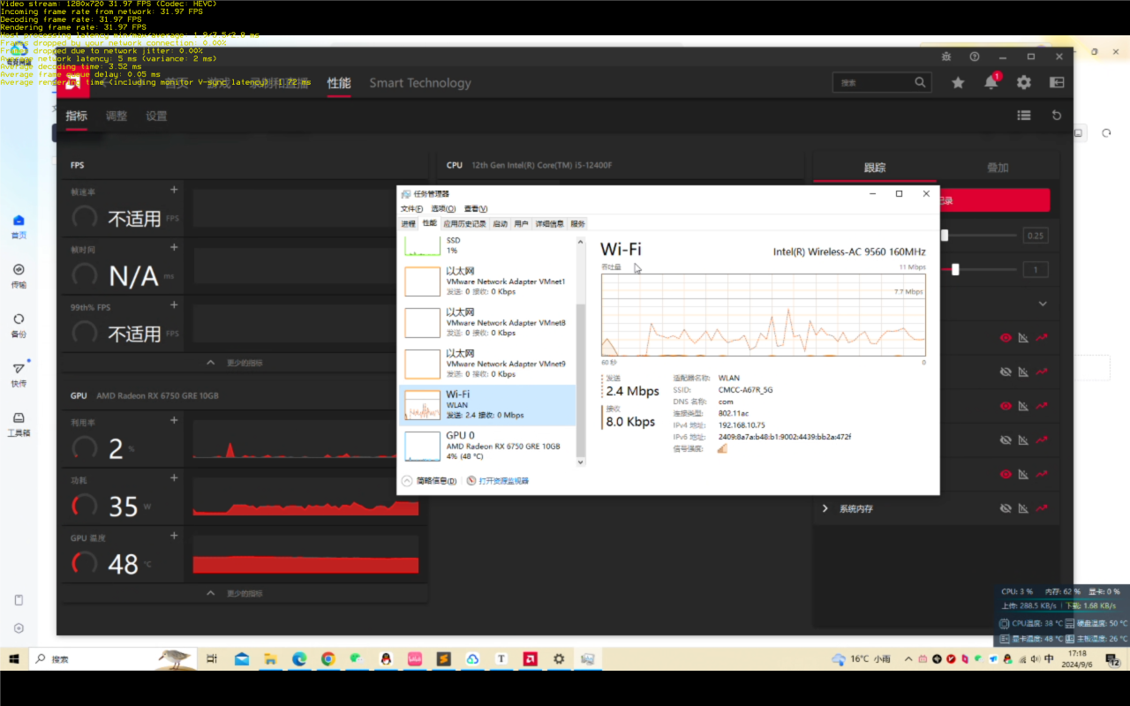This screenshot has width=1130, height=706.
Task: Switch to 启动 tab in Task Manager
Action: tap(500, 223)
